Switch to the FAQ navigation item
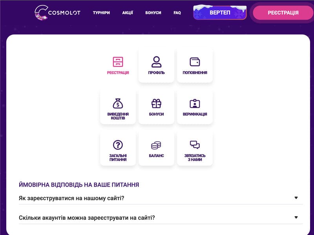This screenshot has width=314, height=235. click(x=177, y=13)
